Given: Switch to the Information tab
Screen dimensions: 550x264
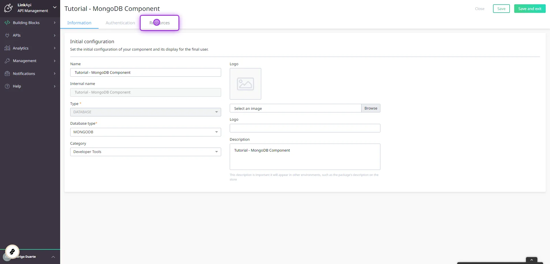Looking at the screenshot, I should pyautogui.click(x=79, y=23).
